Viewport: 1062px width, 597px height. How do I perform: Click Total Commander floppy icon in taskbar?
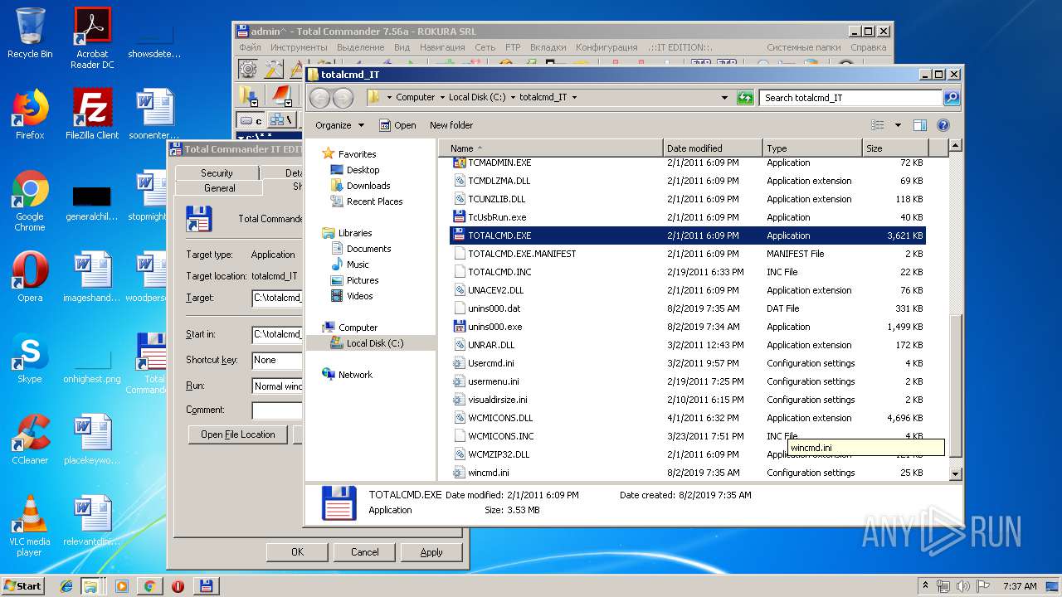tap(206, 586)
